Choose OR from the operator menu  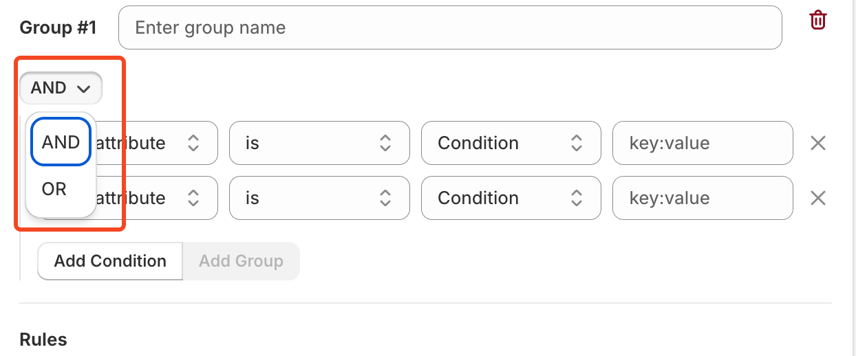pyautogui.click(x=54, y=188)
